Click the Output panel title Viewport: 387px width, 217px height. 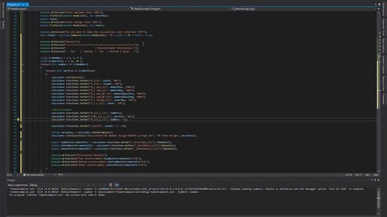11,180
